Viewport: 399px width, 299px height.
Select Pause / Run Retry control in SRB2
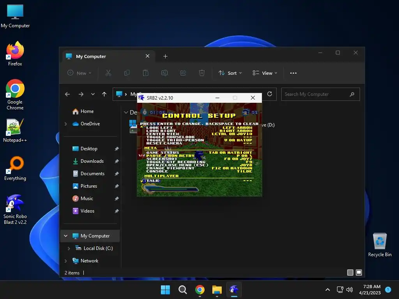point(199,156)
